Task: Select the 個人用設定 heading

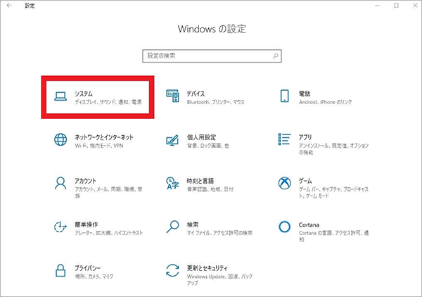Action: click(x=201, y=137)
